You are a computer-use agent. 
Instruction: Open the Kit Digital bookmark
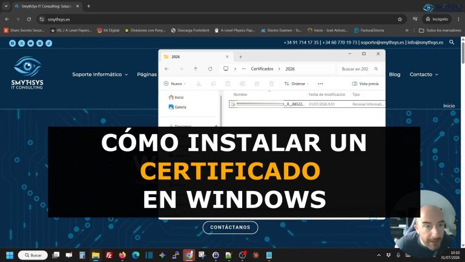(108, 30)
